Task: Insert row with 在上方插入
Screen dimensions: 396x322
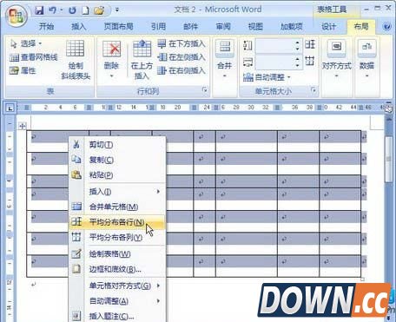Action: [x=142, y=60]
